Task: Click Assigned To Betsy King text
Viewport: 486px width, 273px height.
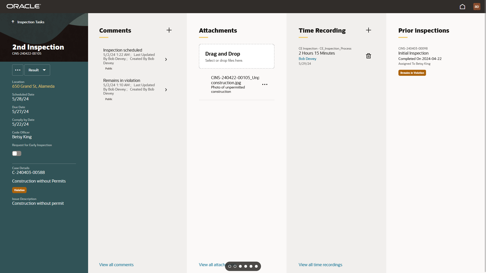Action: [414, 64]
